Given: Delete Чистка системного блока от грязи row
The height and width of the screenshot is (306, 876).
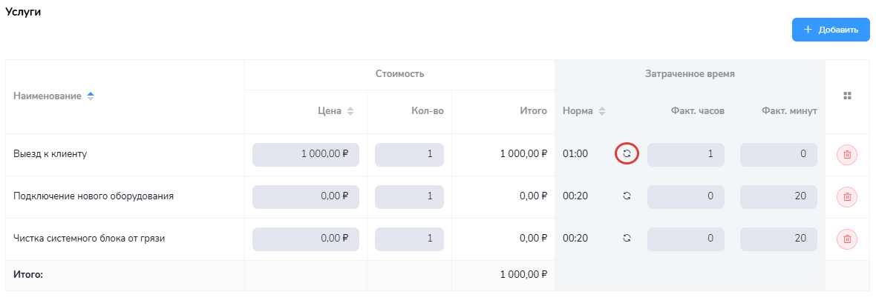Looking at the screenshot, I should point(847,239).
